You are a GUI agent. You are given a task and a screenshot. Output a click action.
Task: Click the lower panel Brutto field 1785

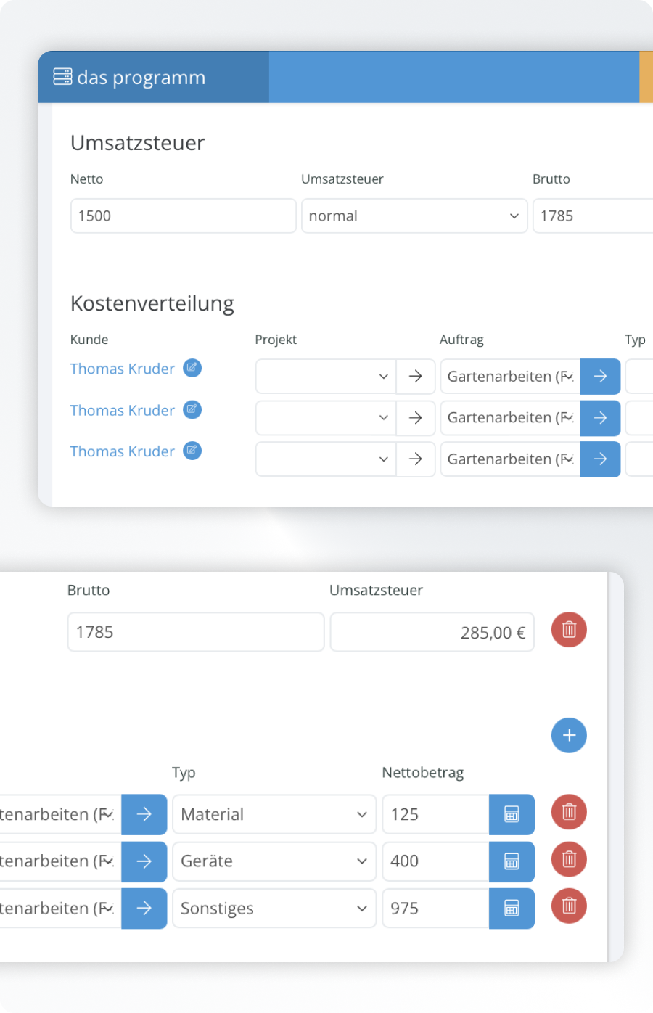[196, 632]
